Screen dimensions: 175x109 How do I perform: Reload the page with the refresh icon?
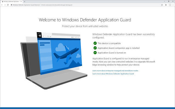[8, 5]
